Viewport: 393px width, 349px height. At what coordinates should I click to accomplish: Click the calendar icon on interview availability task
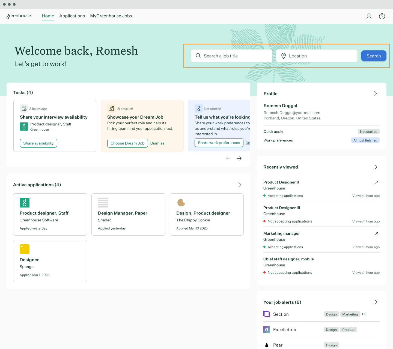pos(24,109)
